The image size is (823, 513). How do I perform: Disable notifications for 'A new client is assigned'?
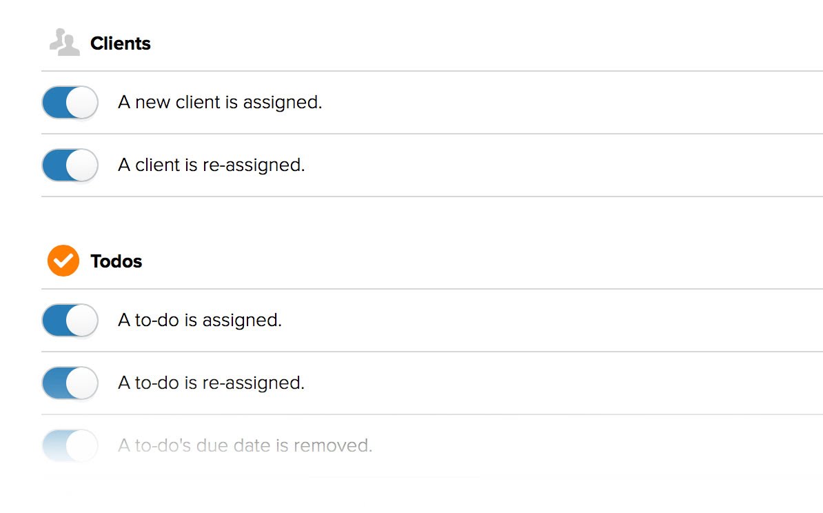click(69, 102)
